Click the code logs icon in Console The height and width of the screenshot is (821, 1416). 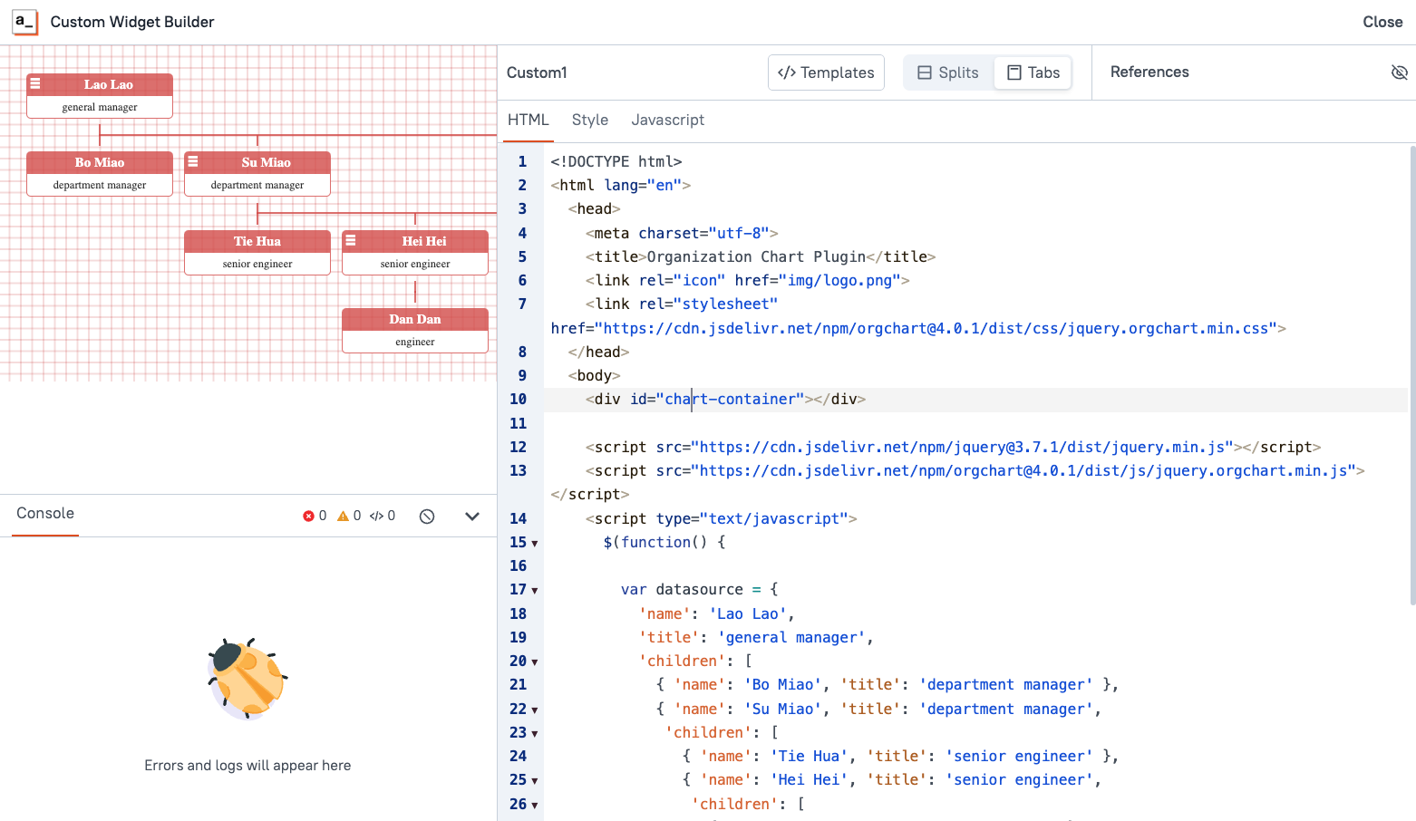click(377, 515)
